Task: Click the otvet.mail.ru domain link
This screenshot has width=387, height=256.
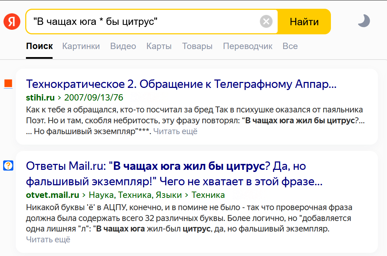Action: click(x=53, y=195)
